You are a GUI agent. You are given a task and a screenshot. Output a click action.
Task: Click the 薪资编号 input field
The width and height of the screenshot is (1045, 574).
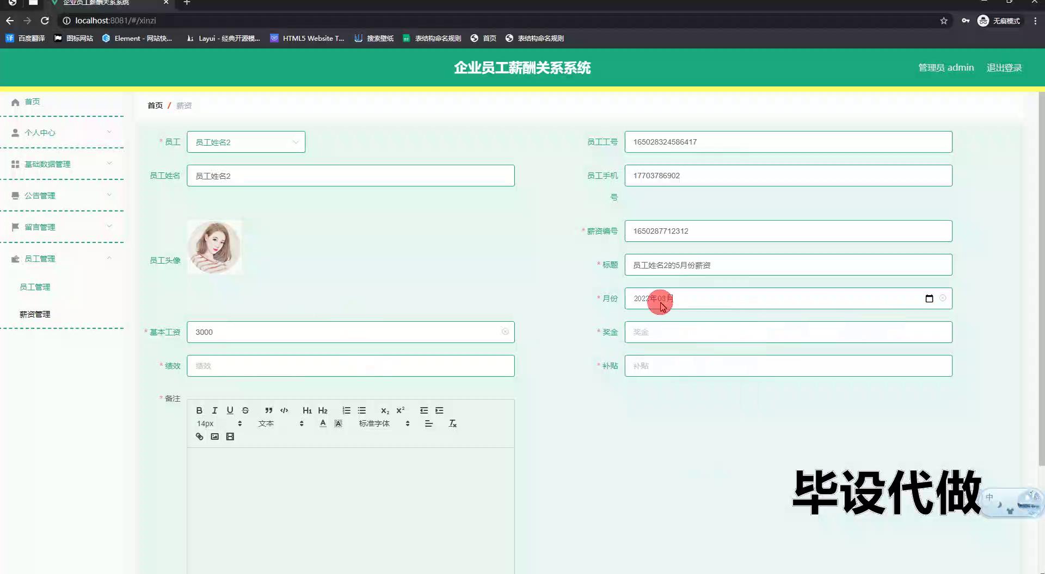(788, 231)
